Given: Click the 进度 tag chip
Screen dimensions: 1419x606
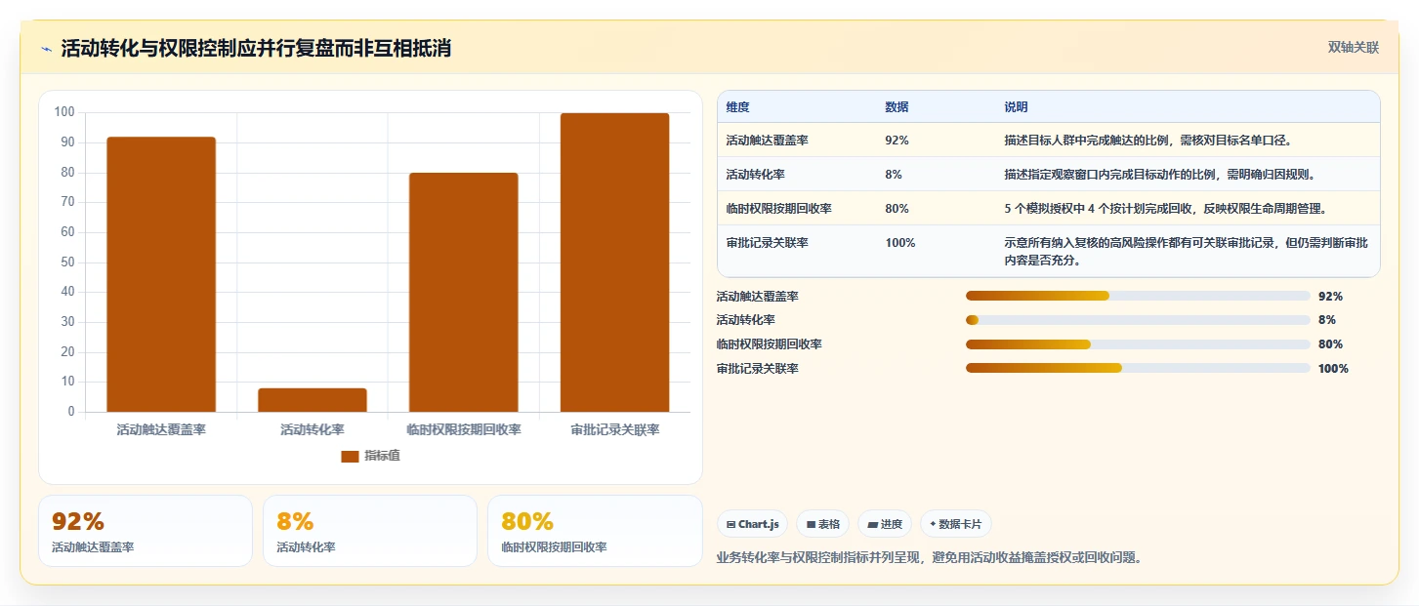Looking at the screenshot, I should [x=885, y=524].
